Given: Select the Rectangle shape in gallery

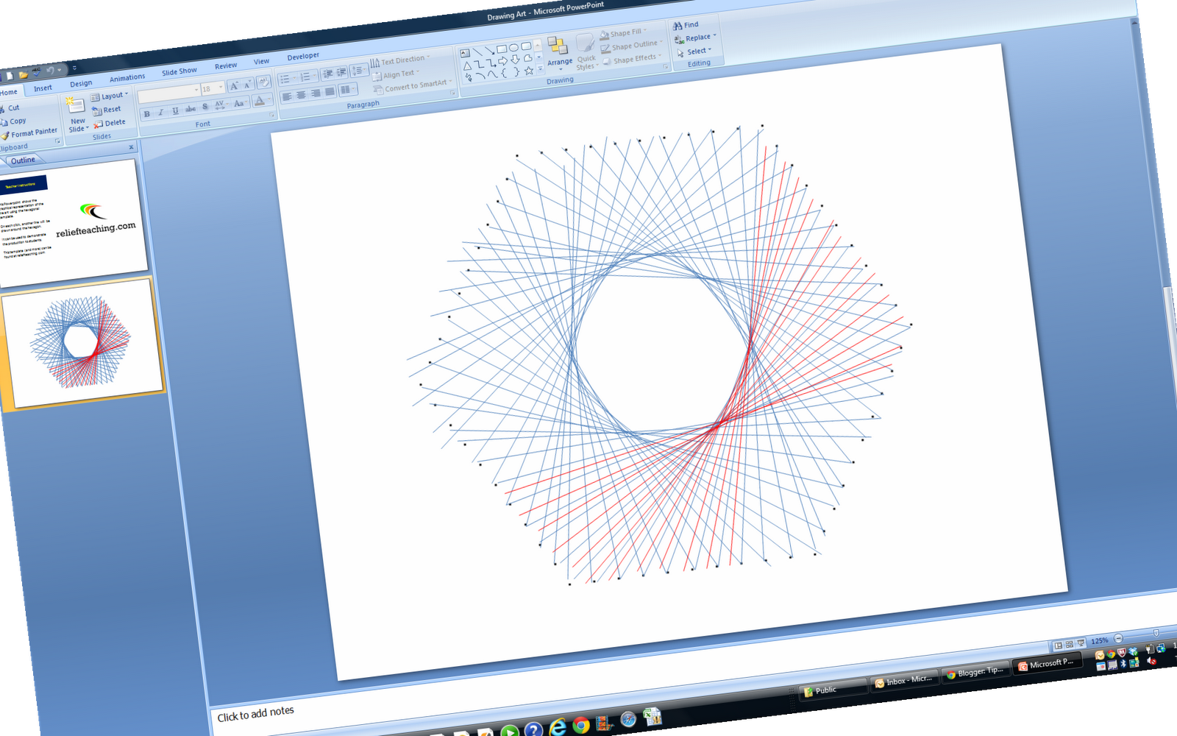Looking at the screenshot, I should [x=502, y=49].
